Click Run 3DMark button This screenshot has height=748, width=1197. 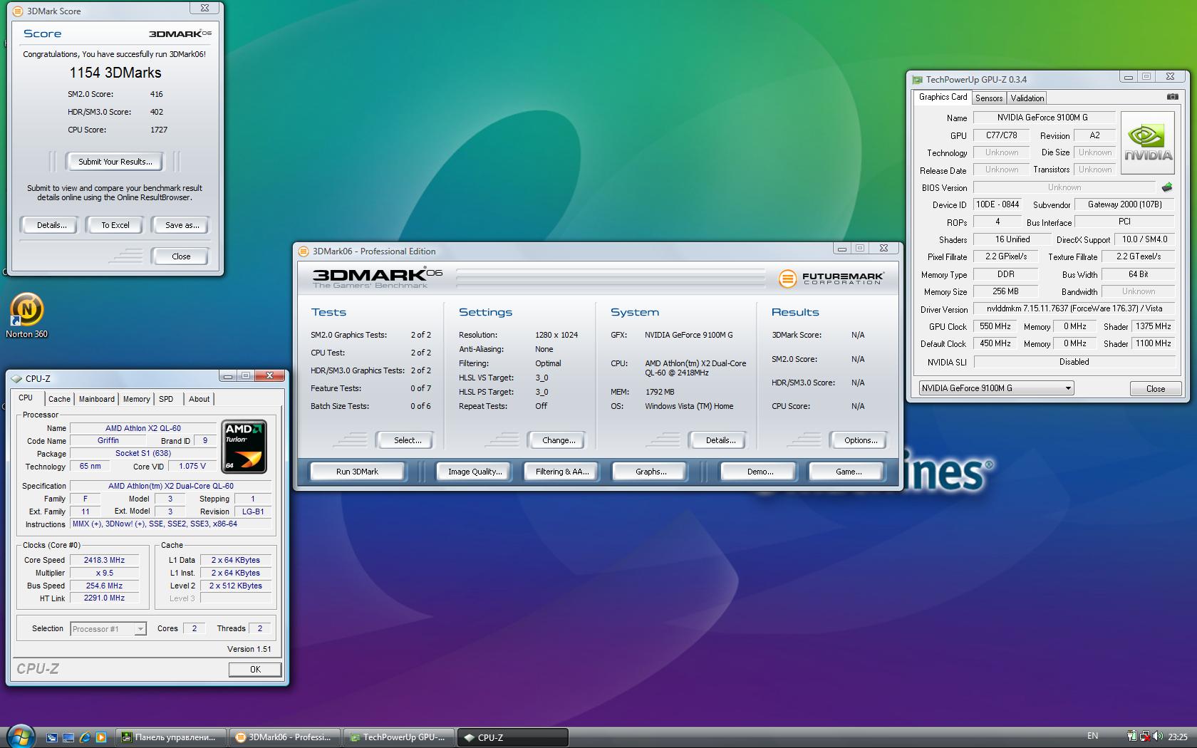click(357, 472)
